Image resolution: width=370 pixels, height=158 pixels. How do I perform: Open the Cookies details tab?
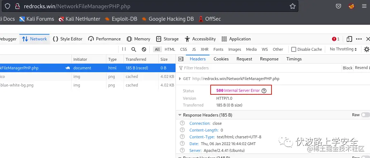[221, 59]
